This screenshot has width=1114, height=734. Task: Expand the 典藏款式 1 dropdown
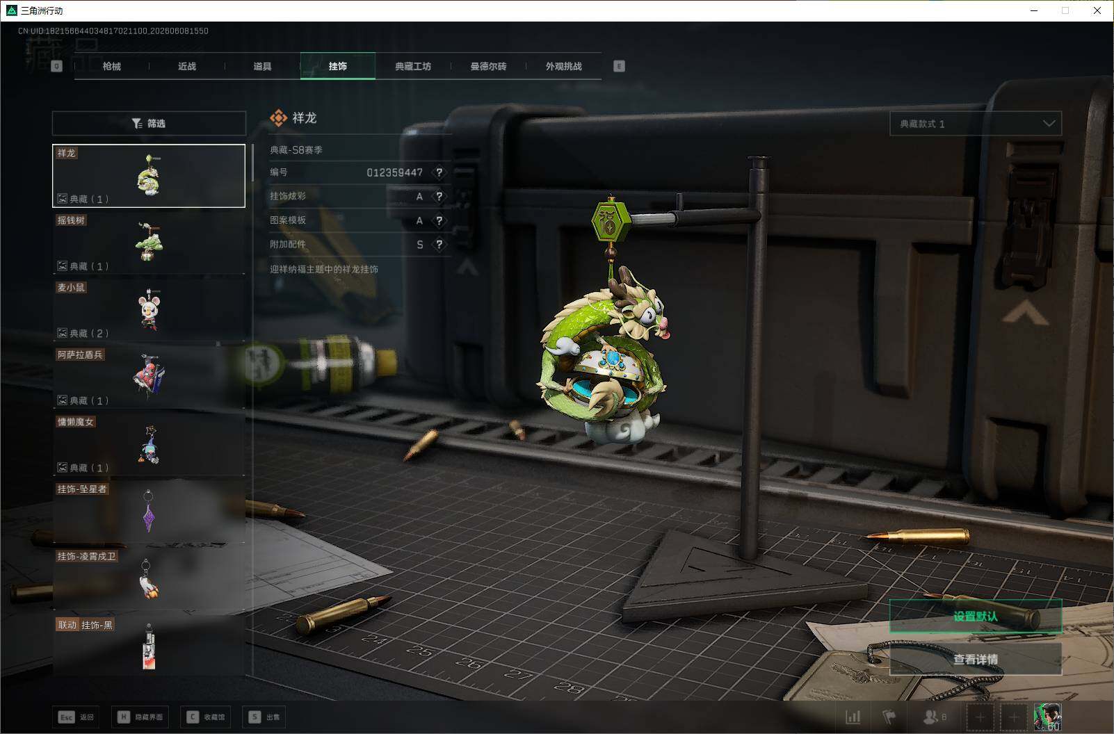pos(976,124)
